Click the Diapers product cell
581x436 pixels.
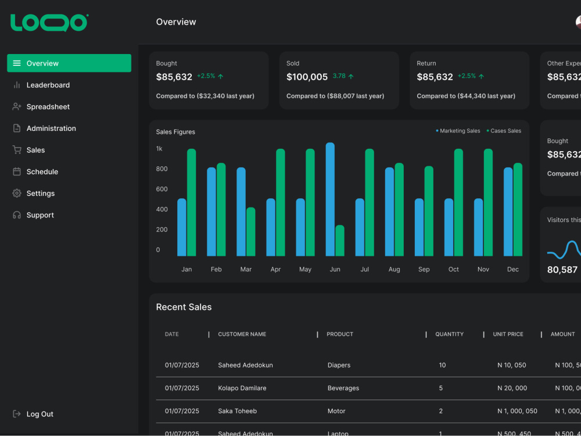pyautogui.click(x=339, y=365)
